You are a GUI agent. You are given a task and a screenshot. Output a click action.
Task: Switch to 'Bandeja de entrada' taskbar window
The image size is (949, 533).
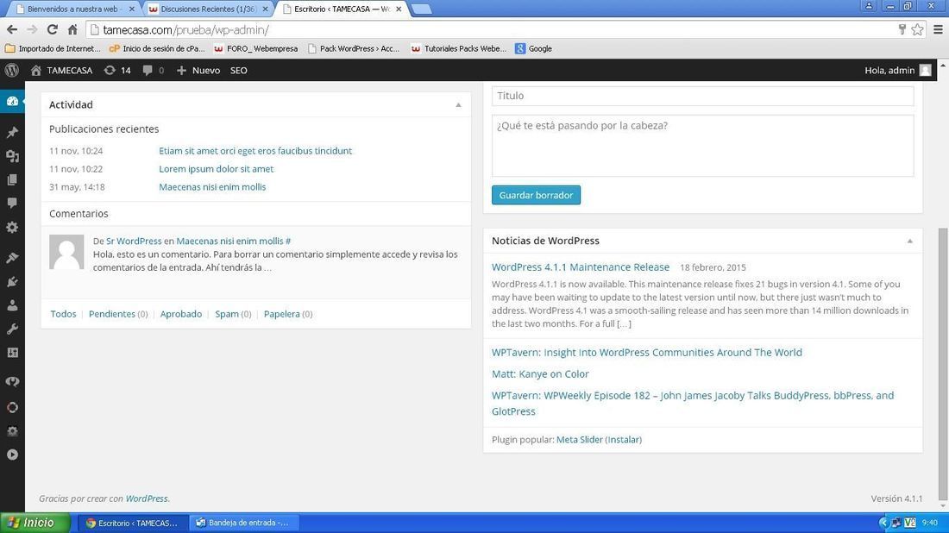[x=242, y=523]
